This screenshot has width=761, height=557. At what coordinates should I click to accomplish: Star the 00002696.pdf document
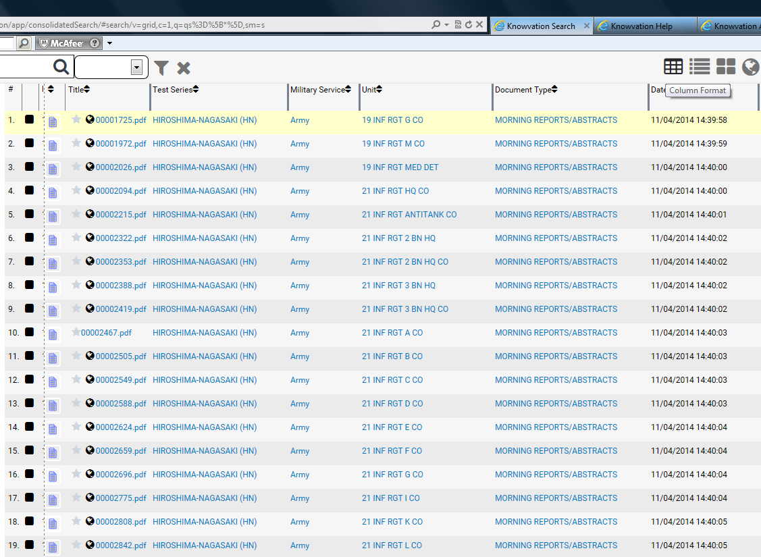tap(76, 473)
